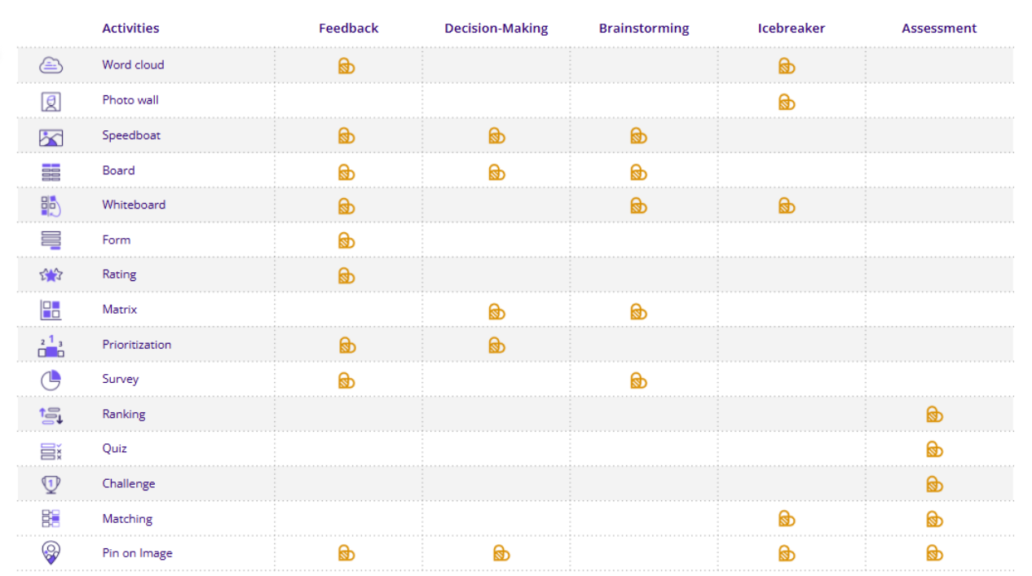Screen dimensions: 1032x576
Task: Select the Feedback column header
Action: point(348,29)
